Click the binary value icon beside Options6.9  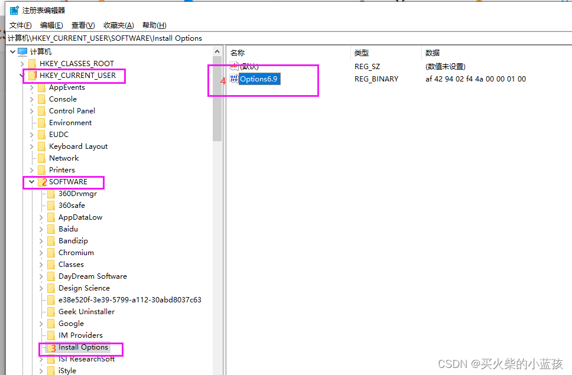point(234,79)
